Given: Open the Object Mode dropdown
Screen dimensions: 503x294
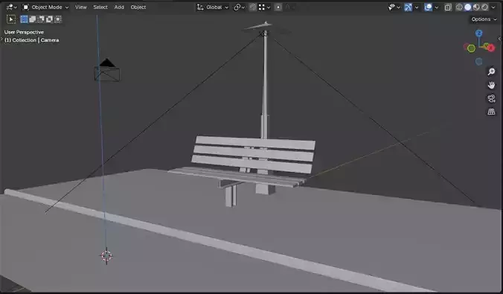Looking at the screenshot, I should pos(45,7).
